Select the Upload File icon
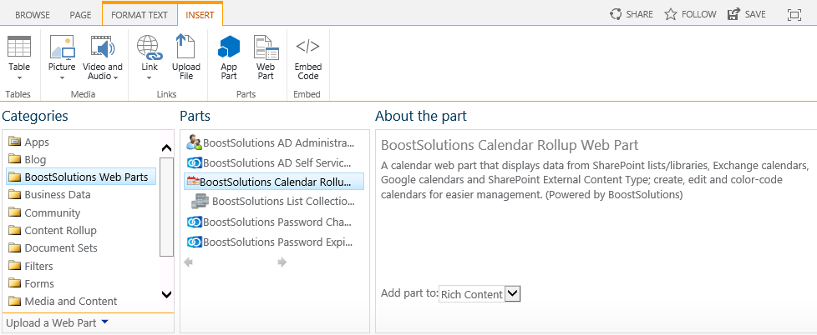 click(x=186, y=47)
